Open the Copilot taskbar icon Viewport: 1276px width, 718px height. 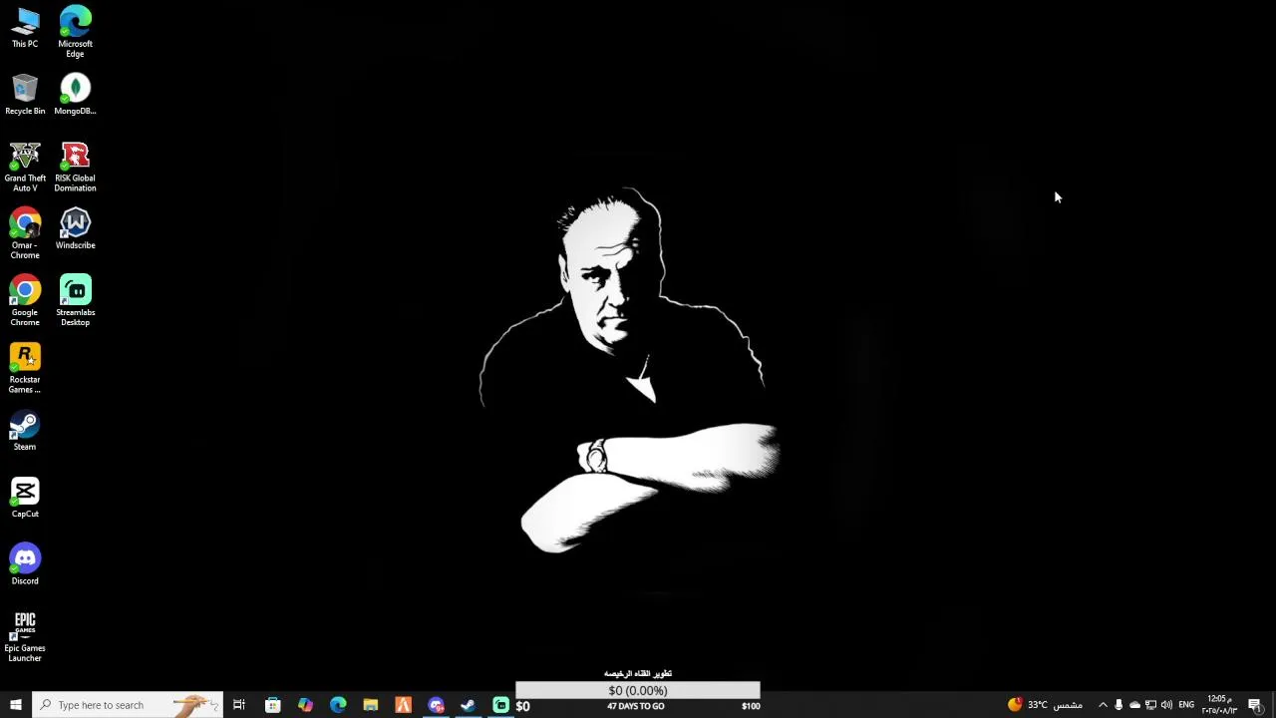click(x=305, y=705)
